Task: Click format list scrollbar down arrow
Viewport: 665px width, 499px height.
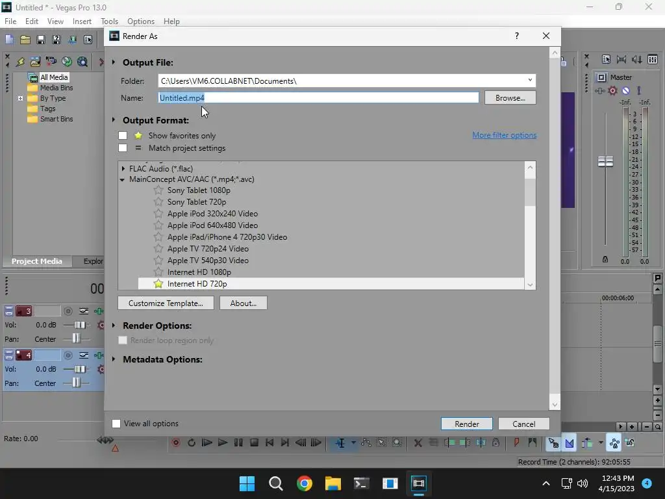Action: pos(530,285)
